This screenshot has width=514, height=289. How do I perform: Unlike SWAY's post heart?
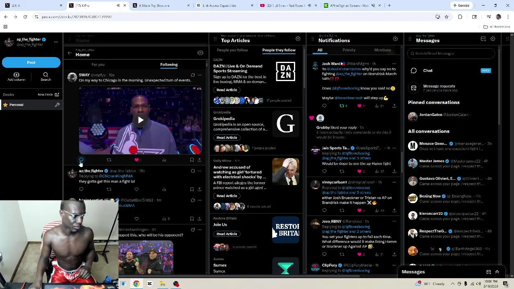(x=137, y=160)
